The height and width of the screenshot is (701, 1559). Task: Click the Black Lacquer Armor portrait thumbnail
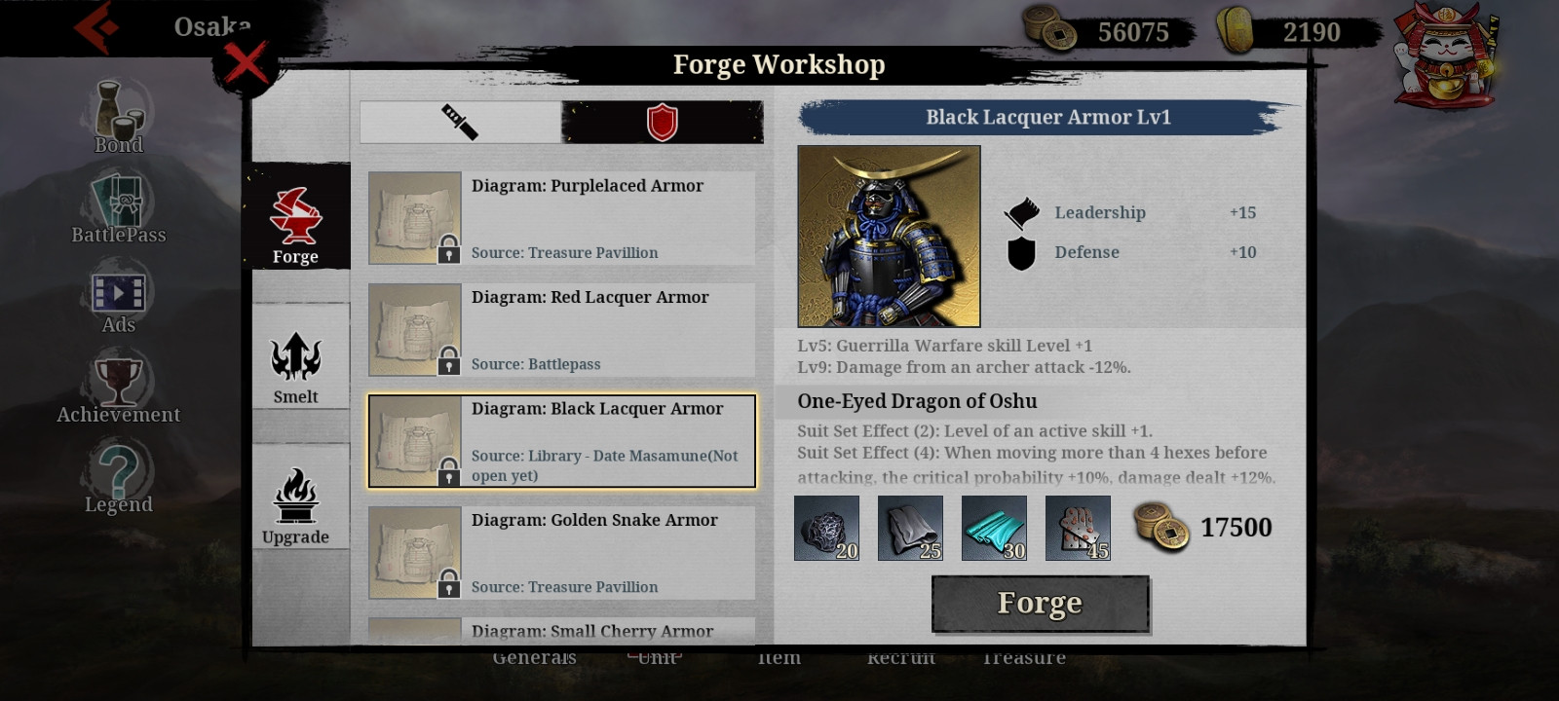click(889, 237)
